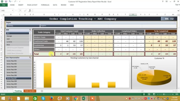The image size is (180, 101).
Task: Clear the ASM slicer filter icon
Action: click(30, 30)
